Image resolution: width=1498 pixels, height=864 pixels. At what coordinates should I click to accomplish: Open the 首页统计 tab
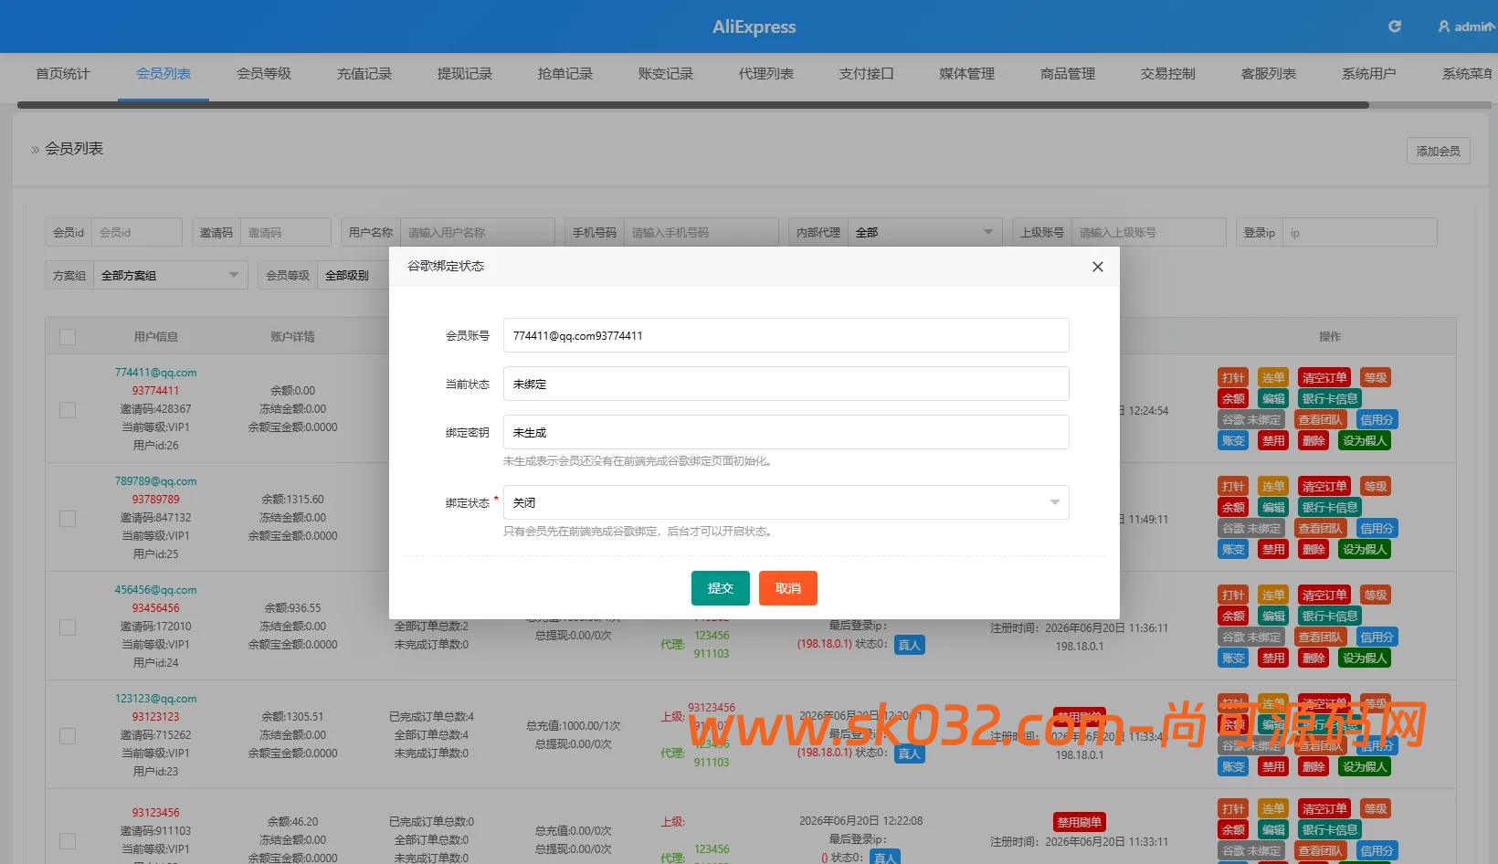tap(63, 74)
